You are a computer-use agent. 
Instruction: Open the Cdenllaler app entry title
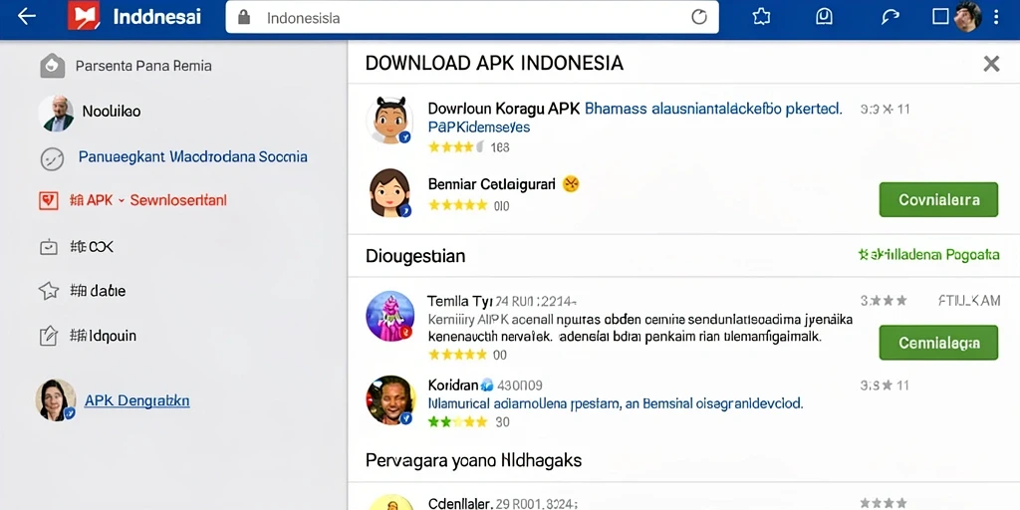[x=458, y=503]
